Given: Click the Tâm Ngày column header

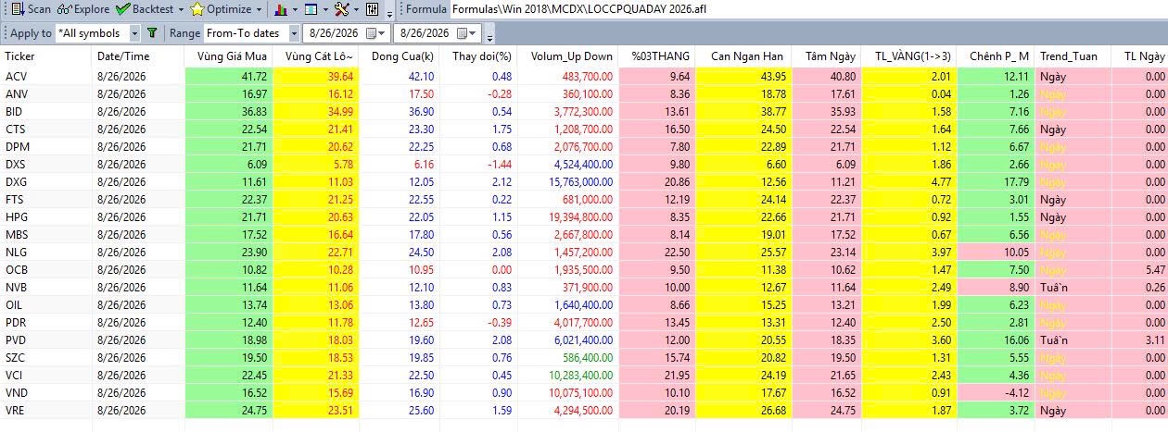Looking at the screenshot, I should [828, 56].
